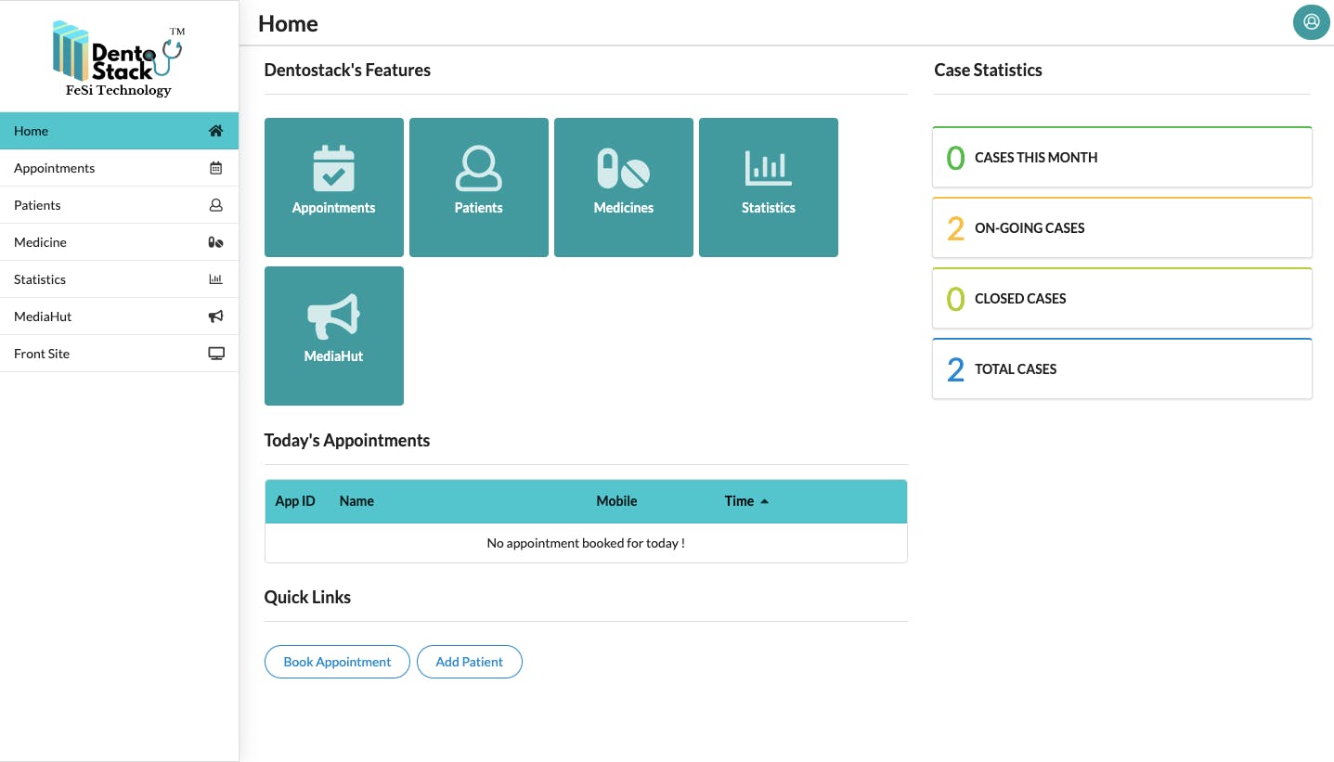Open Statistics from the sidebar menu
This screenshot has width=1334, height=762.
click(x=119, y=279)
